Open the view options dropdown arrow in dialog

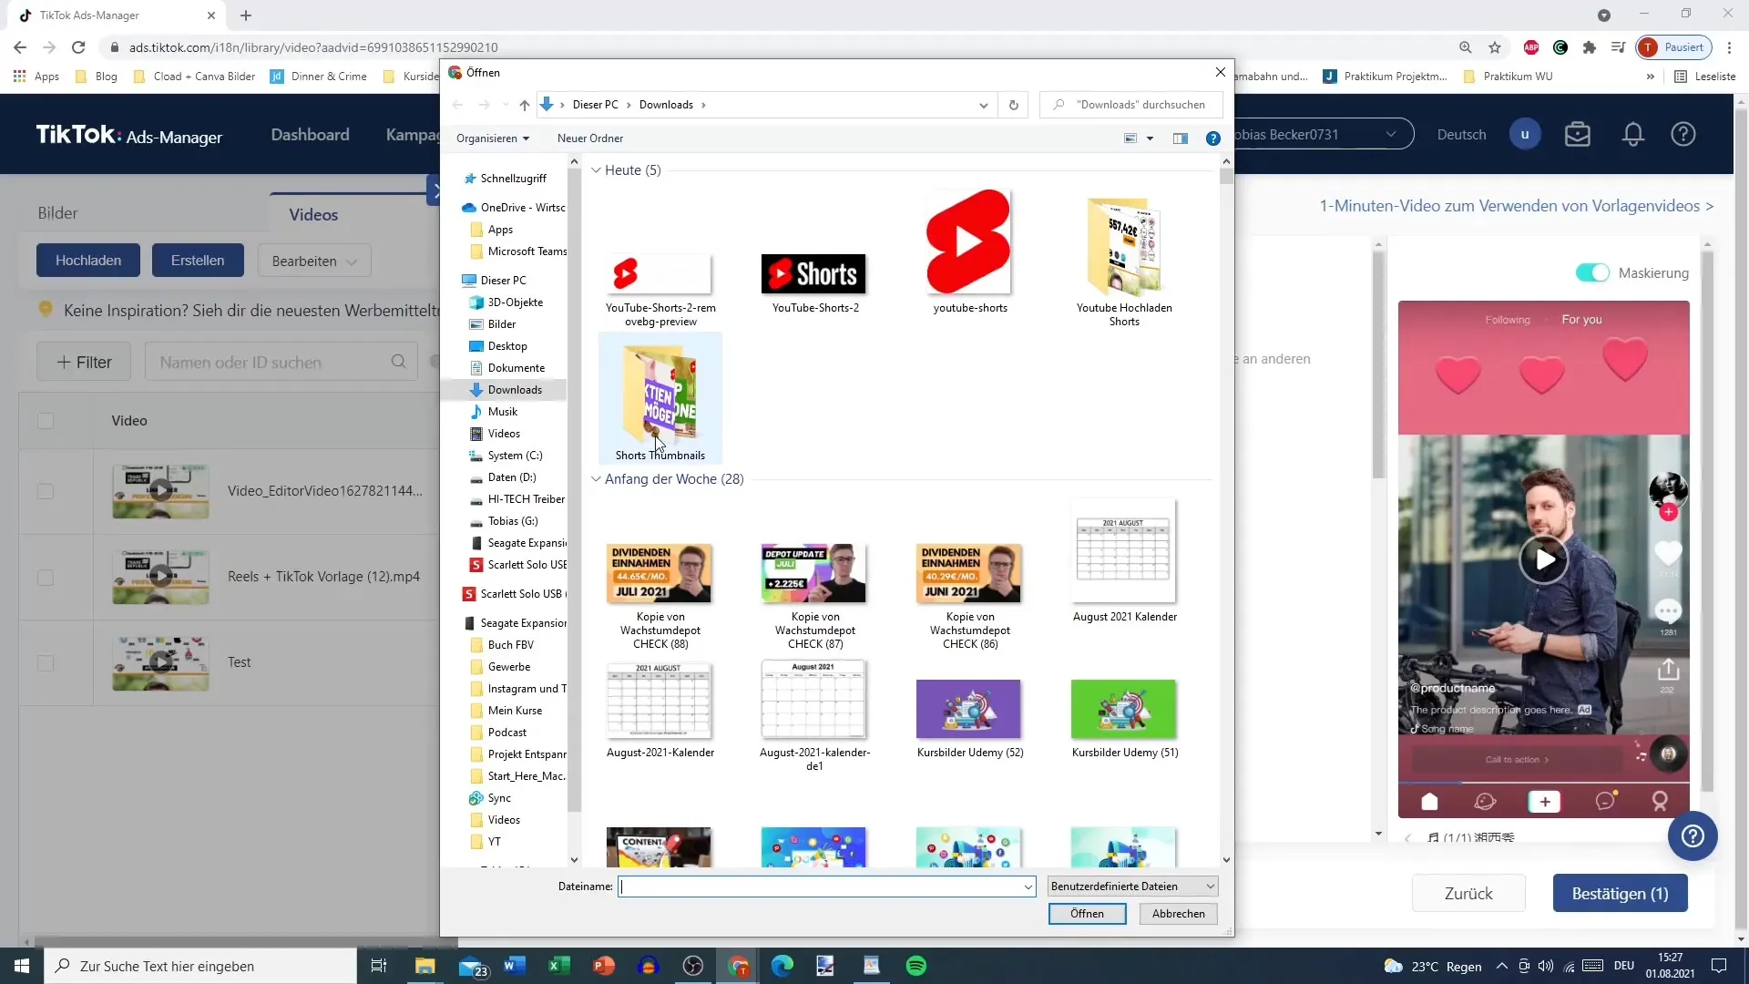click(x=1150, y=138)
